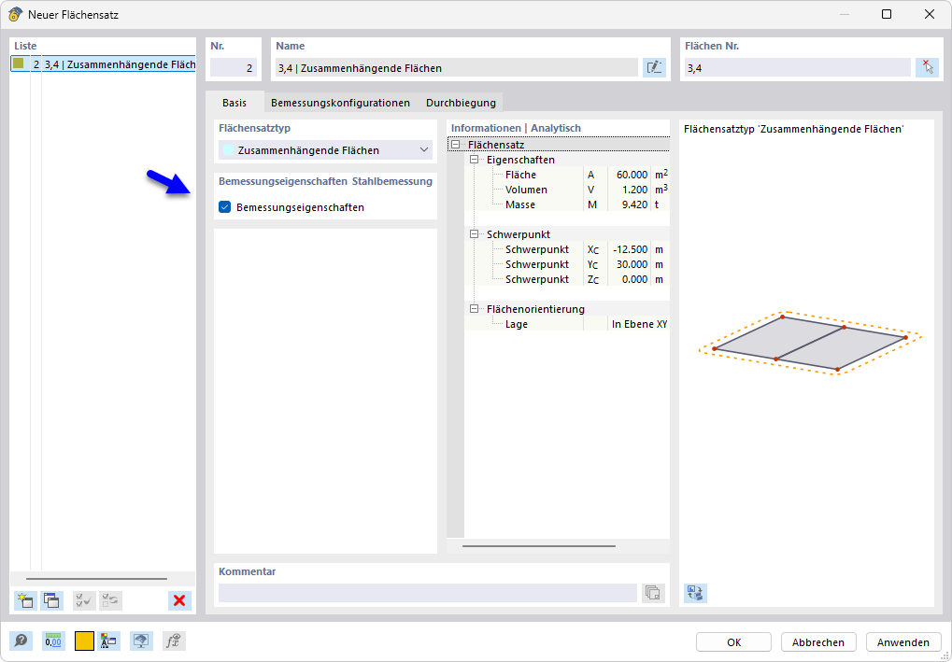The width and height of the screenshot is (952, 662).
Task: Open units and decimals 0,00 icon
Action: click(x=53, y=641)
